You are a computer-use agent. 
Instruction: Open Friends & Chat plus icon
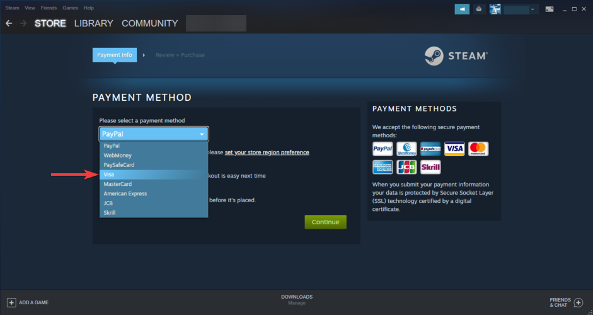tap(579, 302)
